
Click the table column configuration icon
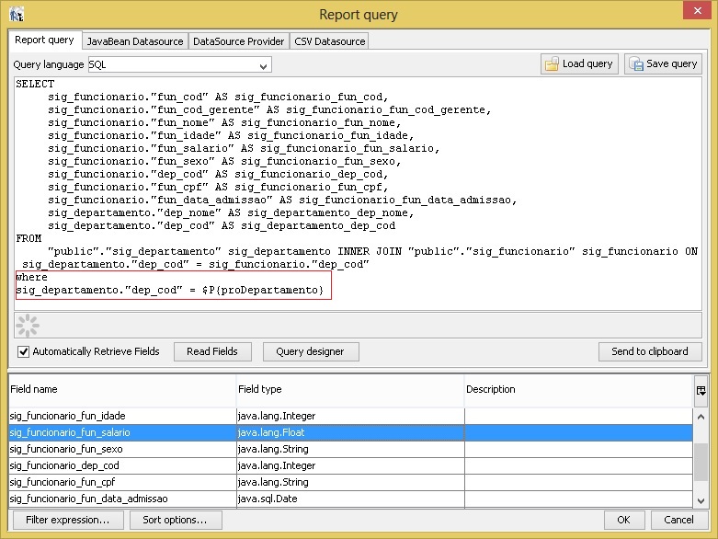coord(701,390)
